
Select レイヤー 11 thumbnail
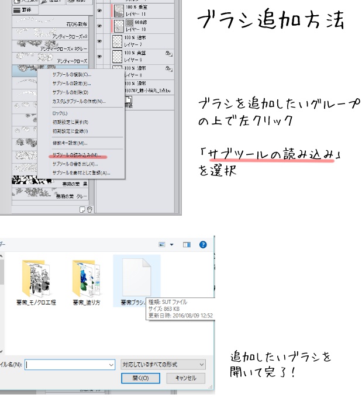pyautogui.click(x=119, y=11)
